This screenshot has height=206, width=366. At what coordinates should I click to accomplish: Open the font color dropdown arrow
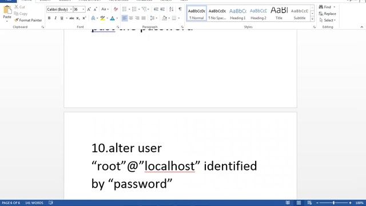click(x=117, y=18)
